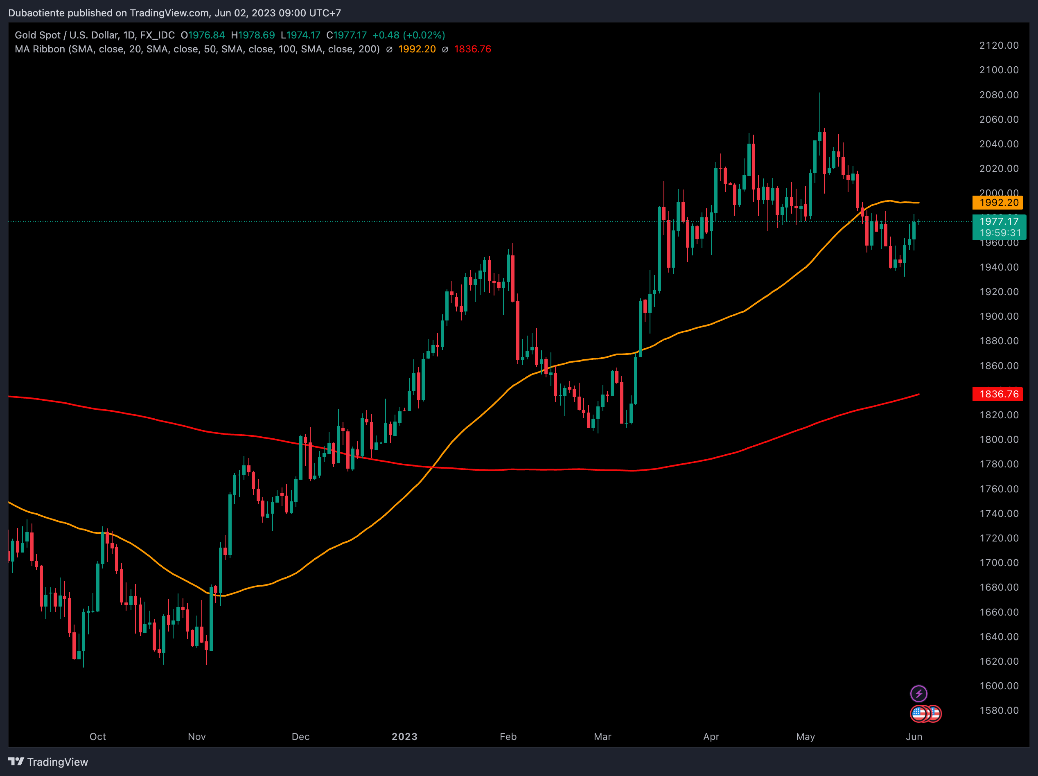Click the orange 1992.20 value in legend
1038x776 pixels.
pos(417,49)
